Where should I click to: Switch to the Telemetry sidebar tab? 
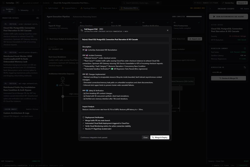point(23,10)
